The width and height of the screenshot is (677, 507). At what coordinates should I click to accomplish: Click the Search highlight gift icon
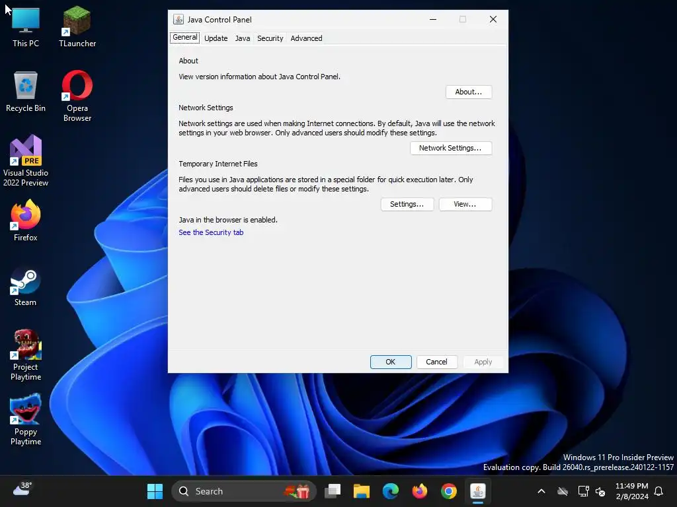coord(298,491)
